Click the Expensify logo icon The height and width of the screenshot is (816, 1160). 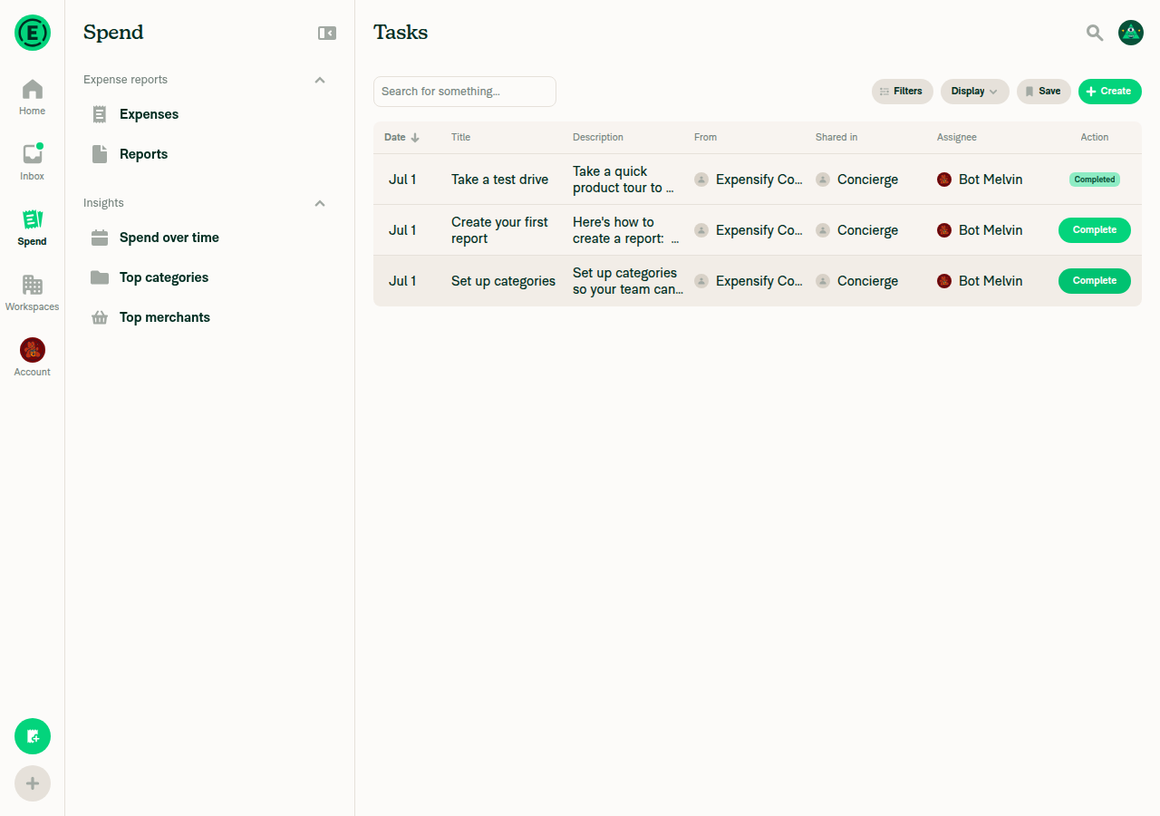coord(33,33)
